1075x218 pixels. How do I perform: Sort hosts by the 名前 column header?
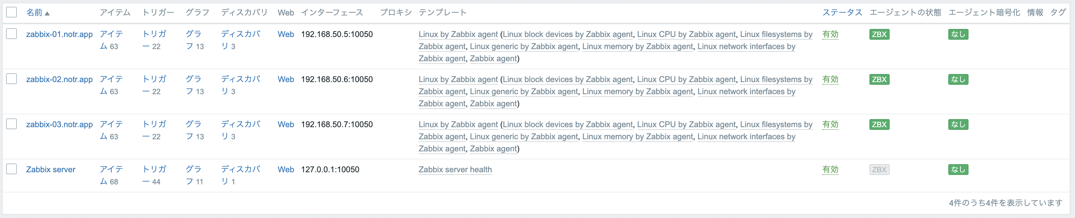(34, 12)
